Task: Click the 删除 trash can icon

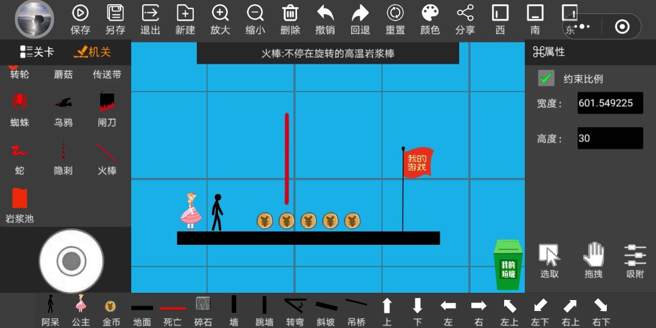Action: pos(290,13)
